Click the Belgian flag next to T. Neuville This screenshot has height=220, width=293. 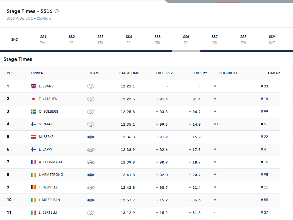point(34,187)
